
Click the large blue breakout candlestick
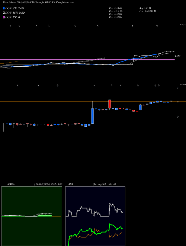[x=93, y=116]
